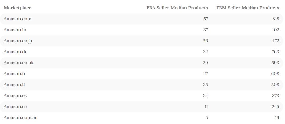Click the FBM value 763 for Amazon.de
Image resolution: width=285 pixels, height=124 pixels.
point(275,52)
